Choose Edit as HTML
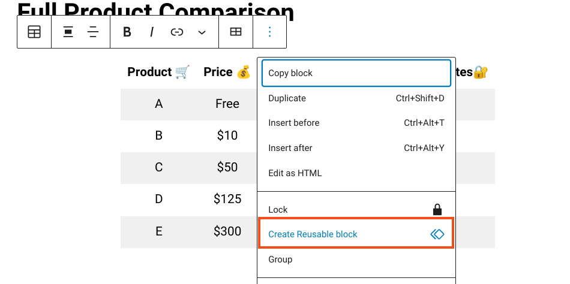Screen dimensions: 570x284 tap(356, 173)
